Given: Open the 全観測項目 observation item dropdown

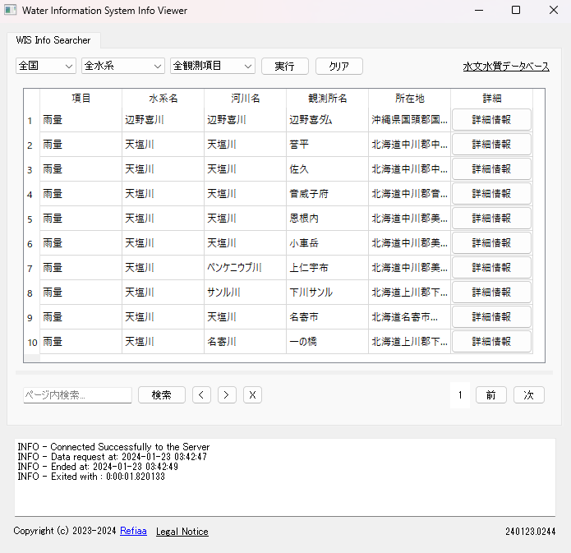Looking at the screenshot, I should [213, 66].
